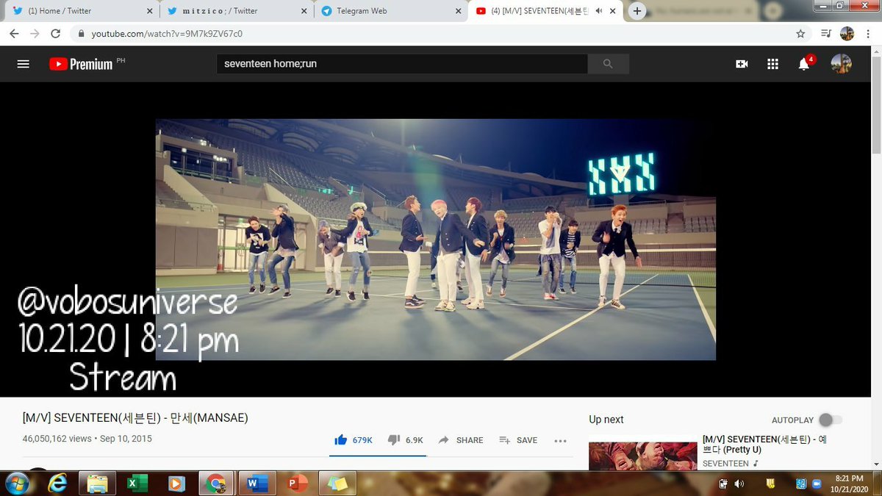Go forward in the browser
The width and height of the screenshot is (882, 496).
(x=35, y=34)
